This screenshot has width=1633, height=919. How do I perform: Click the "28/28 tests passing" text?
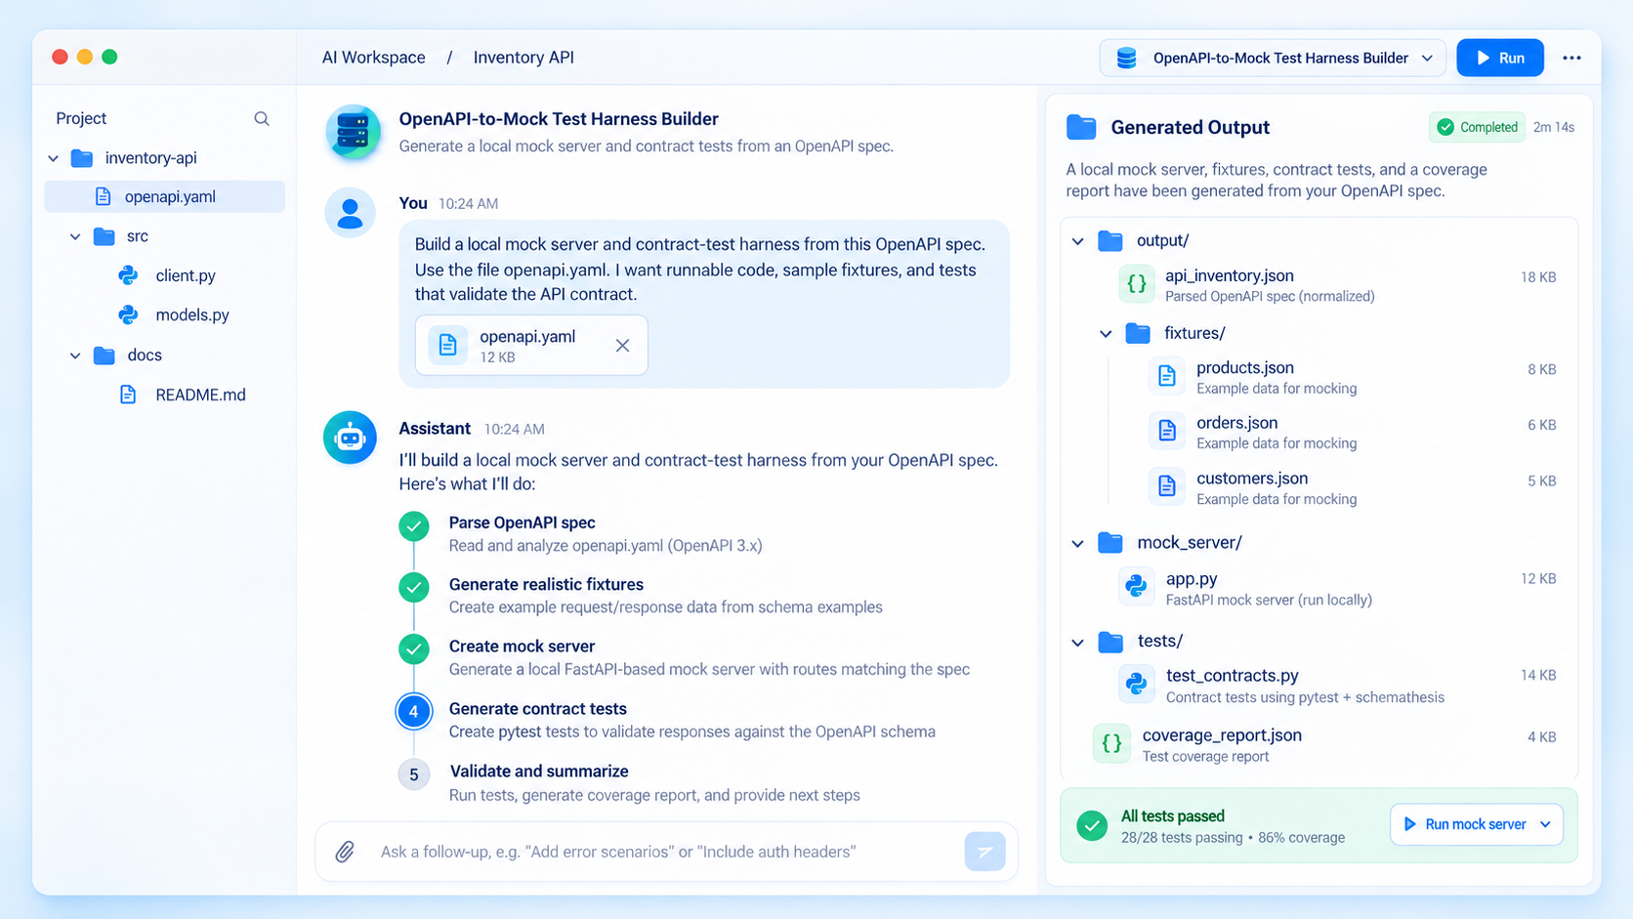pos(1182,838)
